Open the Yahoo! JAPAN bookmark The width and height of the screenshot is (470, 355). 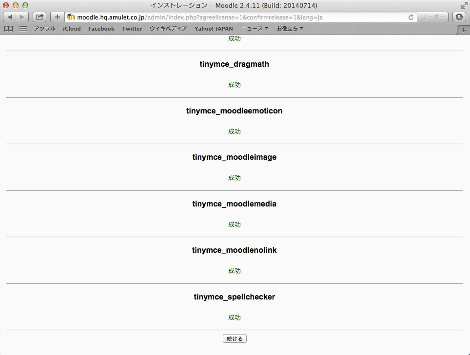point(214,29)
